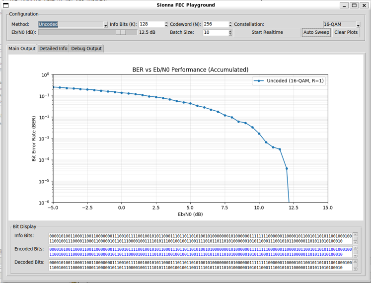Open the Method dropdown showing Uncoded
Viewport: 371px width, 283px height.
pos(73,24)
